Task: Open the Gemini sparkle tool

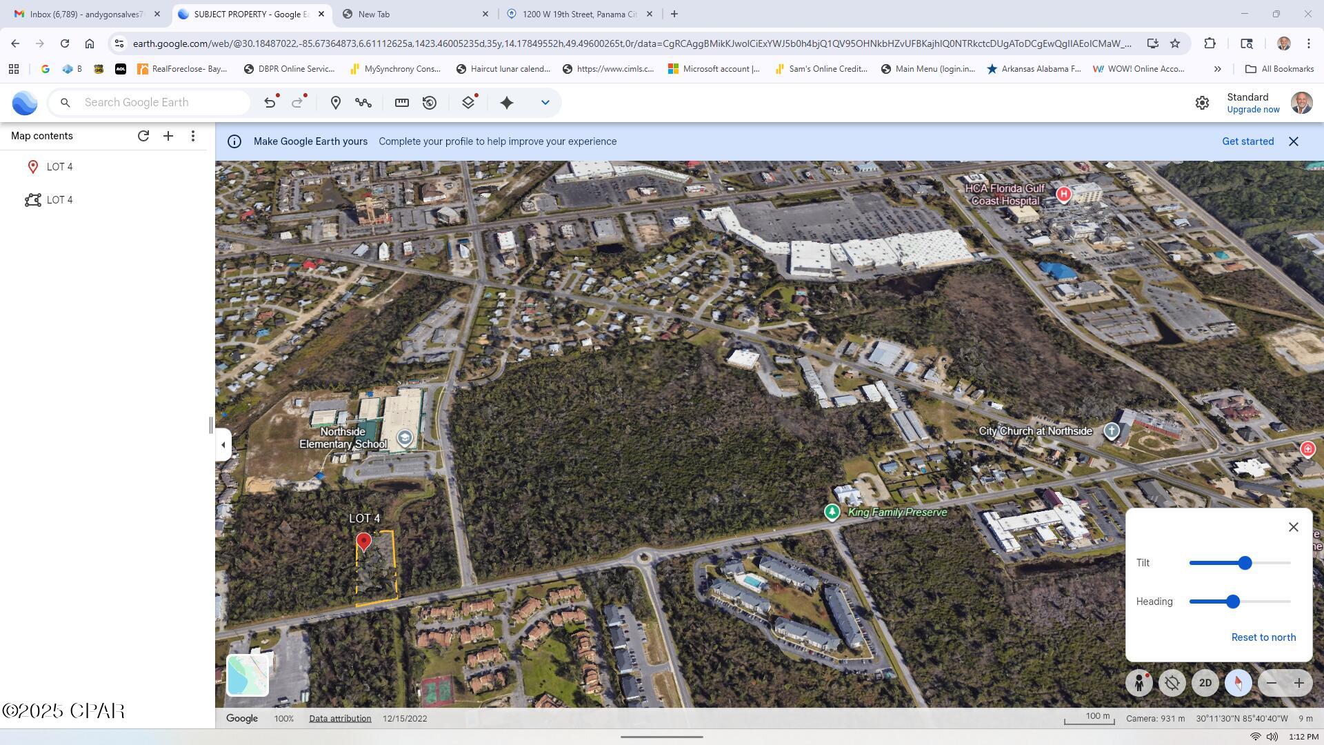Action: click(x=507, y=103)
